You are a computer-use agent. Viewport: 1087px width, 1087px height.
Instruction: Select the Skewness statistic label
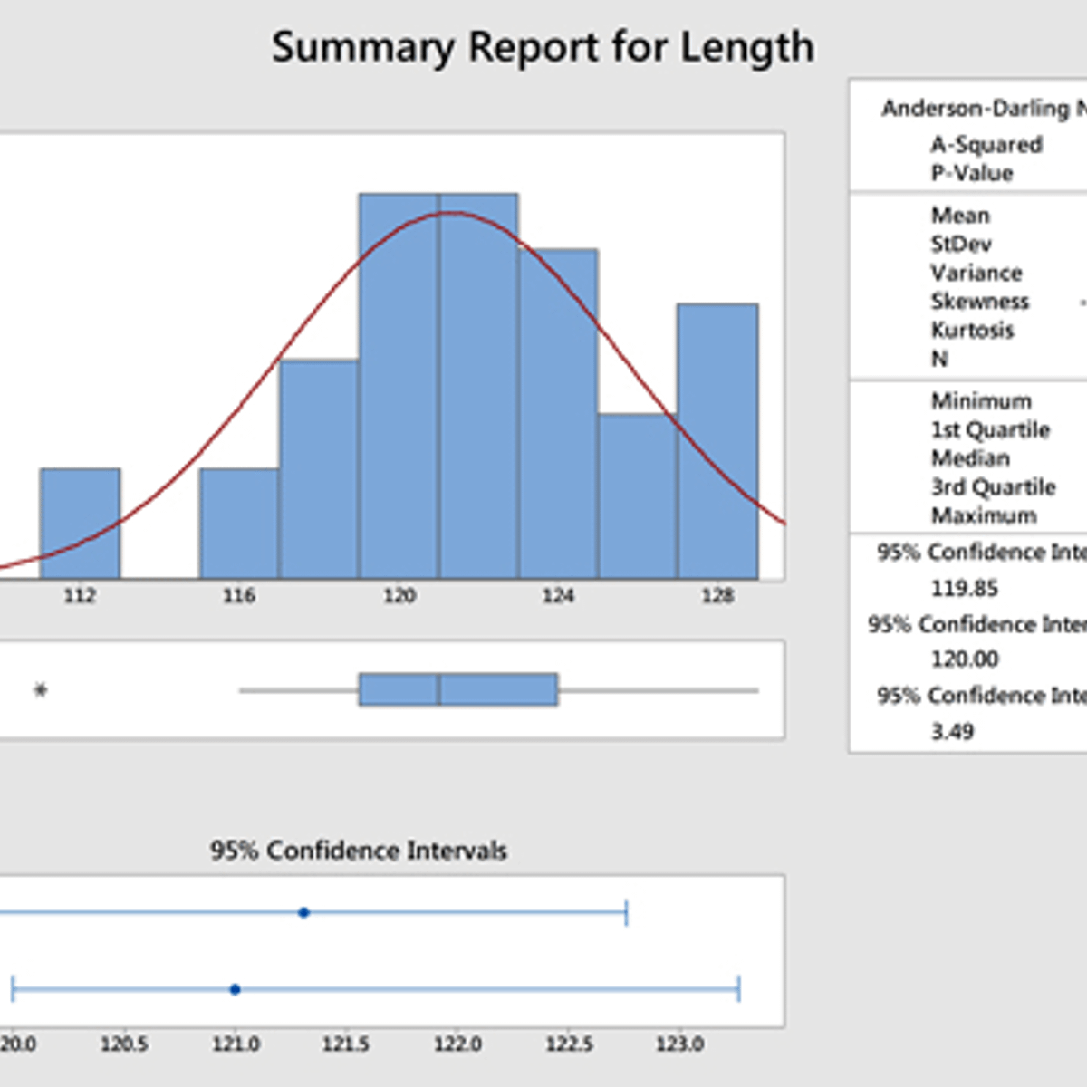coord(979,302)
